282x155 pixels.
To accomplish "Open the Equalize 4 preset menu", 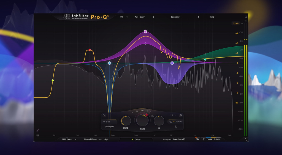I will 176,17.
